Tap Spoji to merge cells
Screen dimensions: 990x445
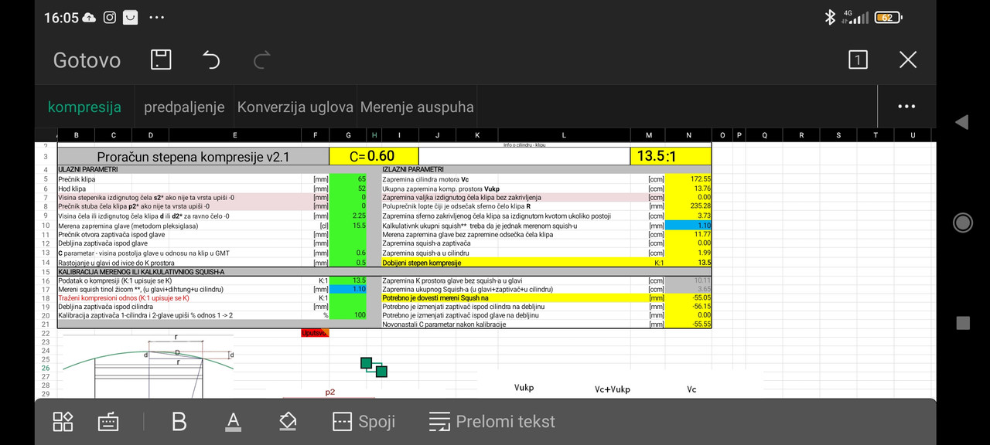tap(364, 421)
